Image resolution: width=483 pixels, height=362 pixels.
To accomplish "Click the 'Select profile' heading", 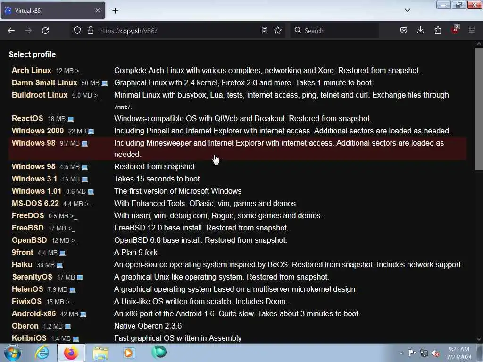I will [33, 55].
